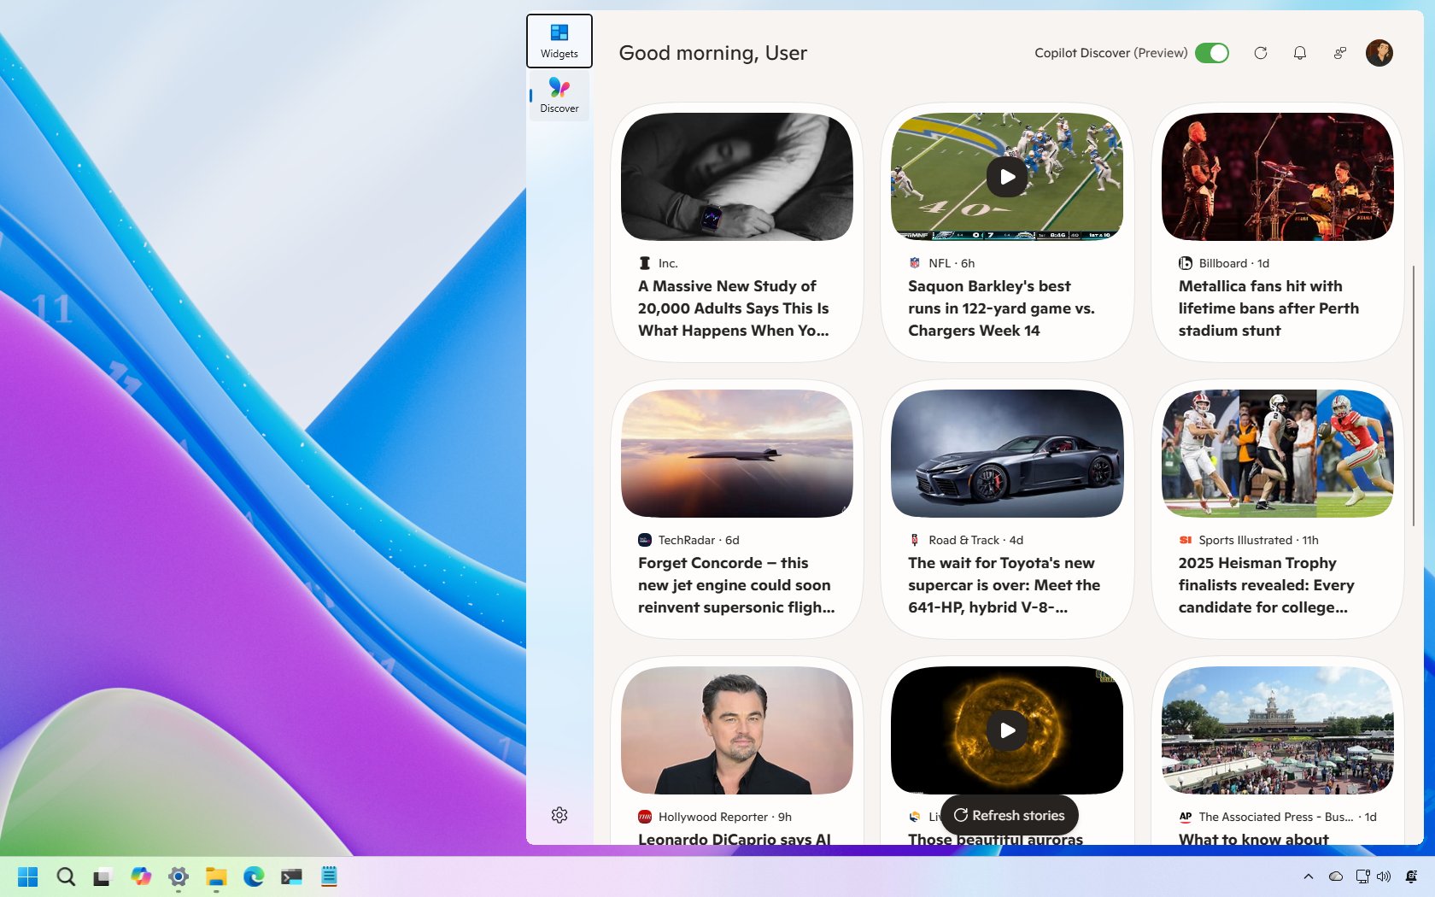Open the Heisman Trophy finalists image
Image resolution: width=1435 pixels, height=897 pixels.
coord(1277,454)
